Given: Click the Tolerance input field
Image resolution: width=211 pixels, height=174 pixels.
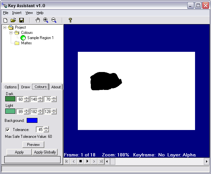Looking at the screenshot, I should pos(40,130).
